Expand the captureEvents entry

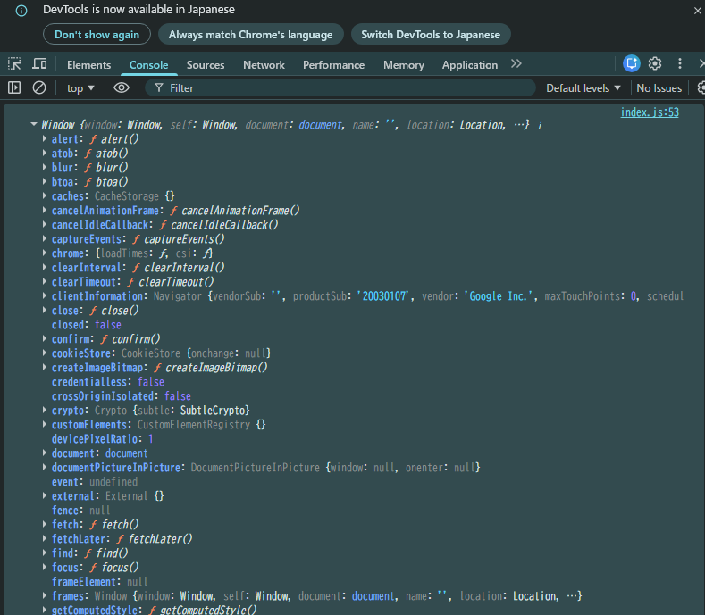[44, 238]
